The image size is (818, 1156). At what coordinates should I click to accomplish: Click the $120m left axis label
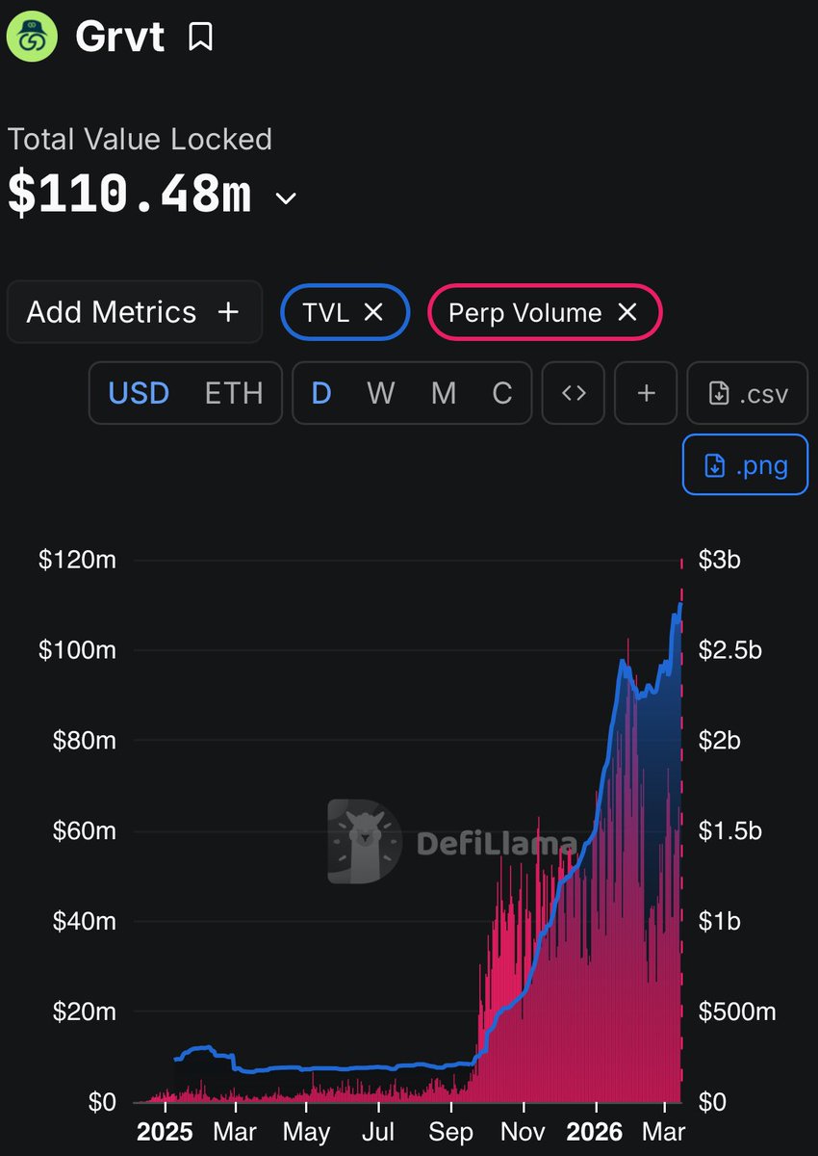pos(77,560)
